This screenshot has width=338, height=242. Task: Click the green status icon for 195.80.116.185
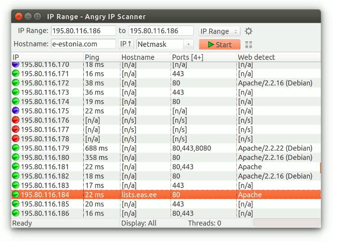click(x=16, y=204)
